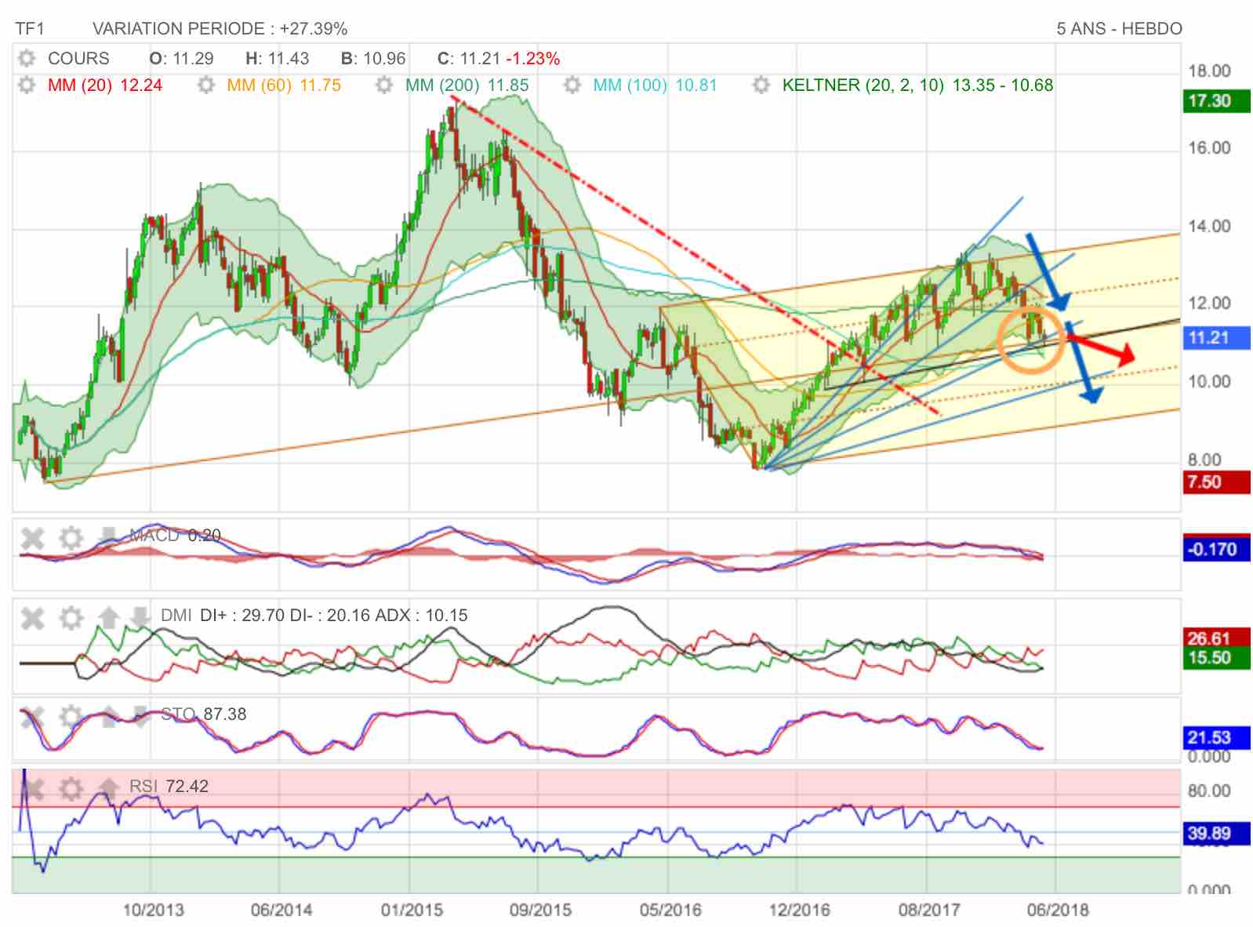Open settings gear for MM (60)
This screenshot has width=1253, height=927.
(205, 85)
